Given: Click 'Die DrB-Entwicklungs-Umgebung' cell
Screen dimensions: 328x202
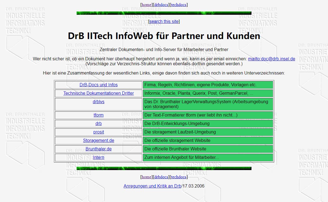Looking at the screenshot, I should click(x=208, y=124).
